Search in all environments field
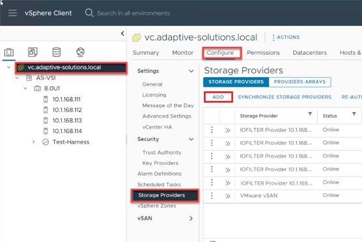 (133, 13)
